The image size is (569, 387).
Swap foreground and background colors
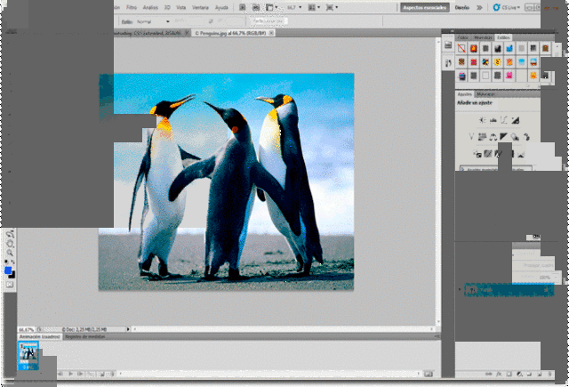click(12, 262)
